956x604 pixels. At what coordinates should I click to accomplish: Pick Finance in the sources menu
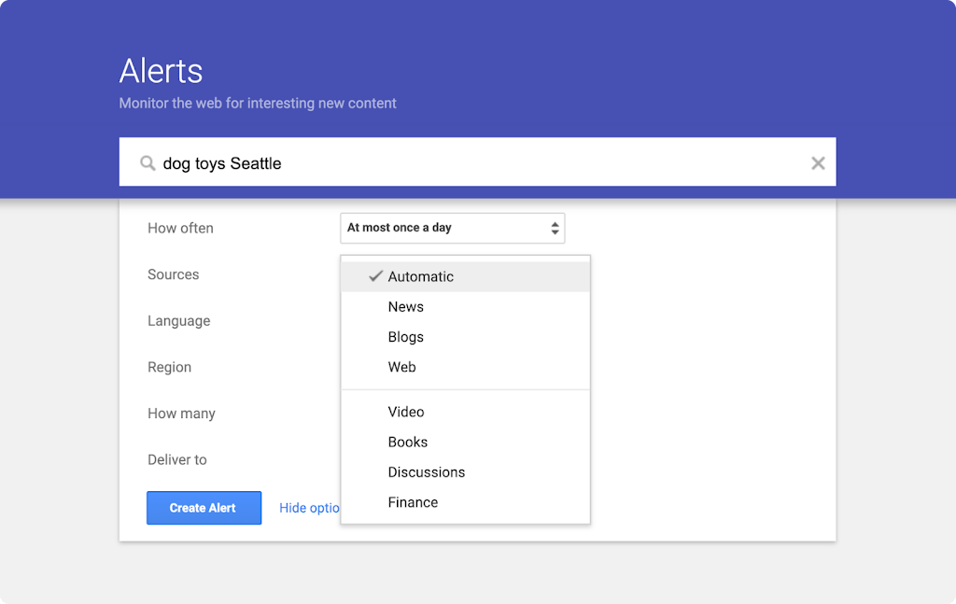point(413,502)
